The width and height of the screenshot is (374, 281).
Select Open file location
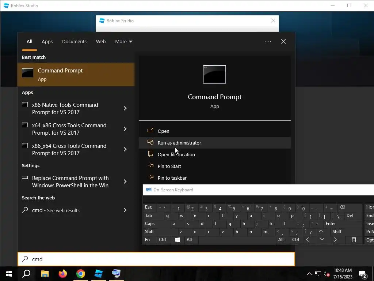214,154
